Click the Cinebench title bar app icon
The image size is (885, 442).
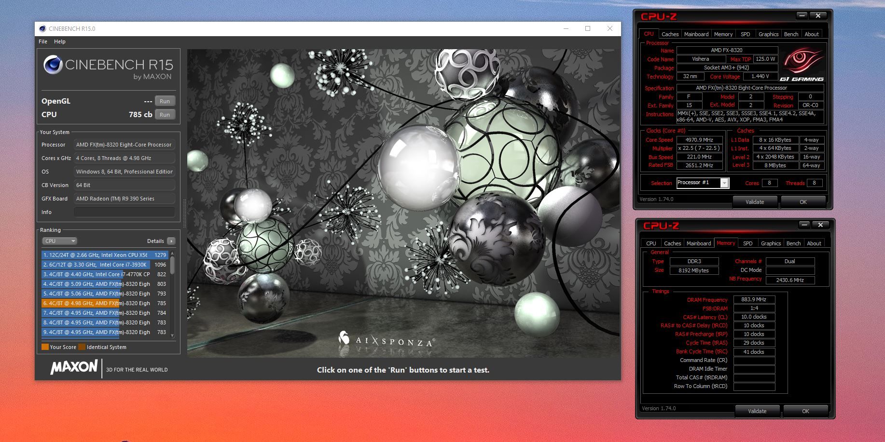42,28
